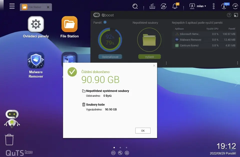The width and height of the screenshot is (240, 157).
Task: Expand Qboost panel options dots
Action: point(237,63)
